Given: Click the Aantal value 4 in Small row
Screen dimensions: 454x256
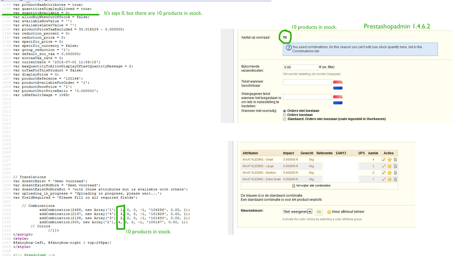Looking at the screenshot, I should coord(373,159).
